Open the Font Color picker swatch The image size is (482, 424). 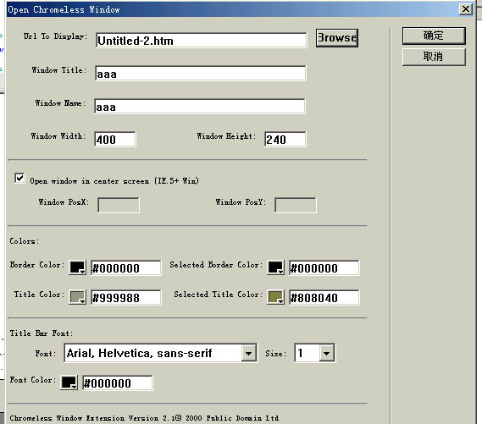tap(69, 383)
